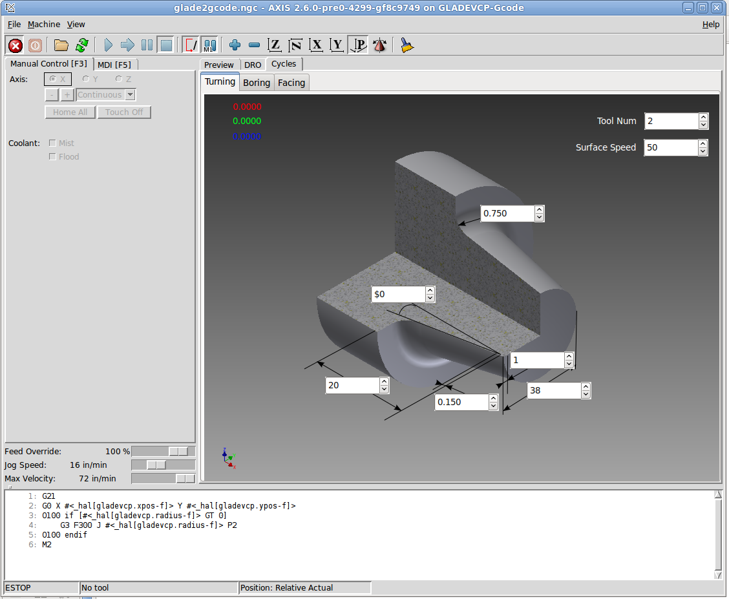Image resolution: width=729 pixels, height=599 pixels.
Task: Select the Side View Y icon
Action: point(337,45)
